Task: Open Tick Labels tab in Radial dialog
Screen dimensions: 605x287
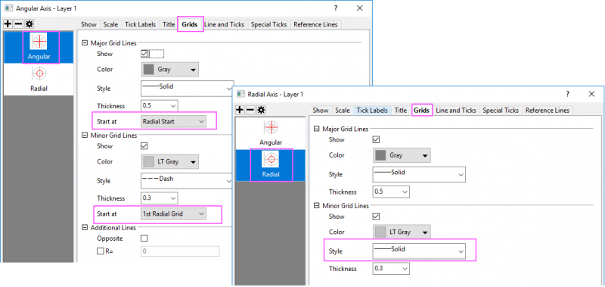Action: point(372,110)
